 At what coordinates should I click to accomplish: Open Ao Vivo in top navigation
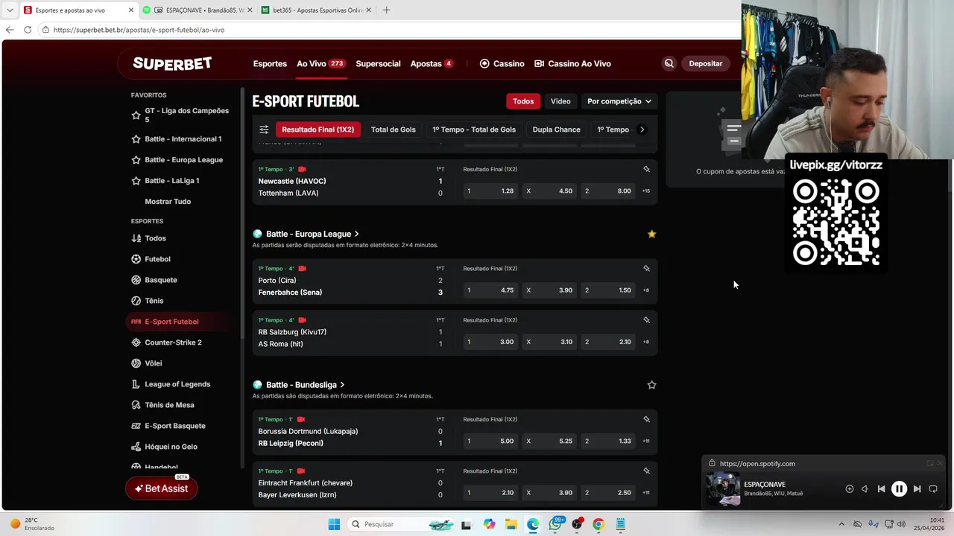coord(320,64)
